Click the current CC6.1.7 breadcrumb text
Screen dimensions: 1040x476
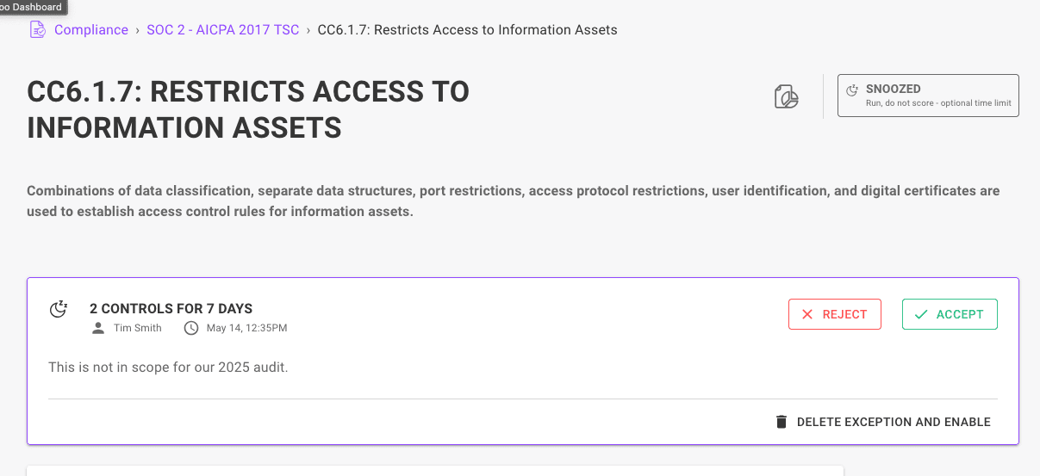tap(467, 30)
